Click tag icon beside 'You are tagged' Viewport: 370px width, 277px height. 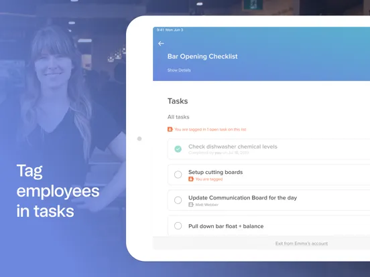[x=191, y=179]
